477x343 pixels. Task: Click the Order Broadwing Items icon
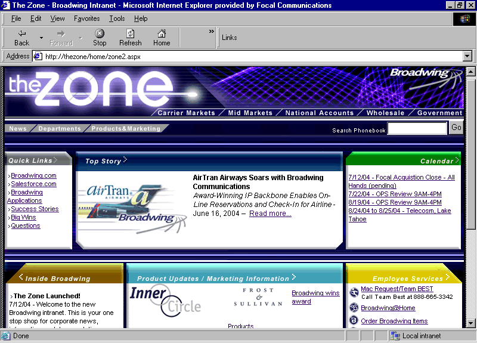(x=354, y=320)
